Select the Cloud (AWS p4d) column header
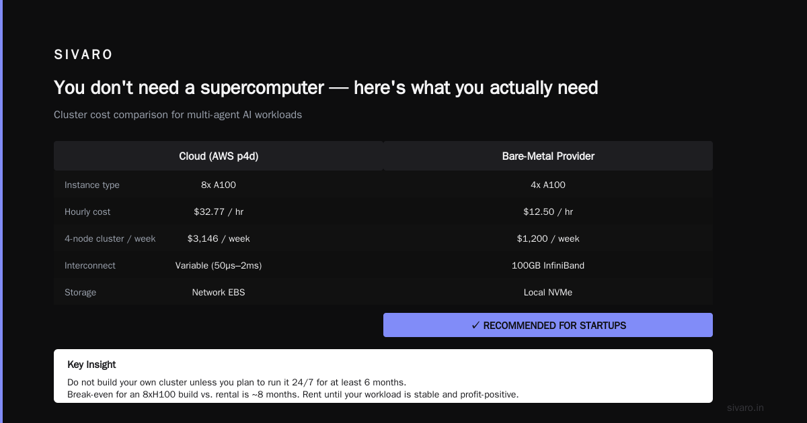The height and width of the screenshot is (423, 807). coord(219,156)
